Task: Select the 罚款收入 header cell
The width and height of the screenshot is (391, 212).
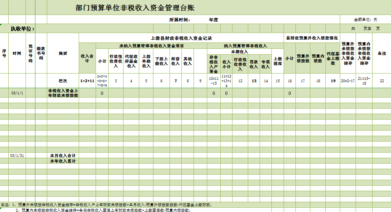Action: (254, 64)
